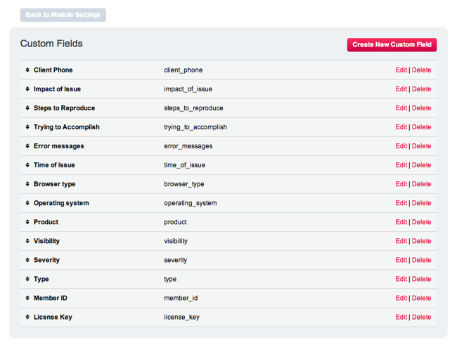Delete the Impact of Issue field
The height and width of the screenshot is (352, 457).
point(421,89)
